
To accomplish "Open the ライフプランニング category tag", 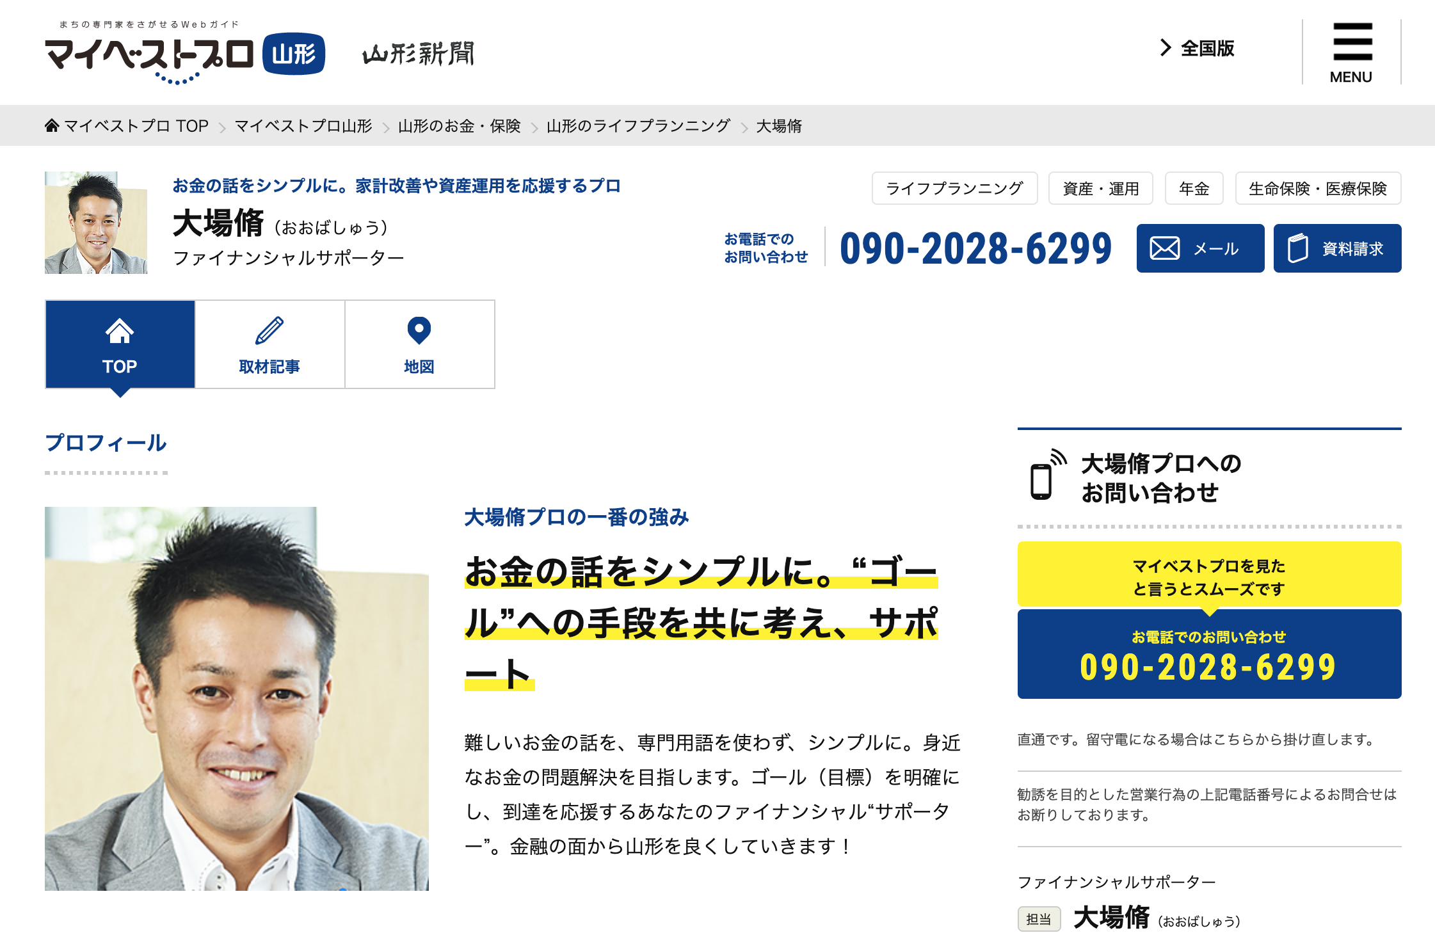I will coord(954,188).
